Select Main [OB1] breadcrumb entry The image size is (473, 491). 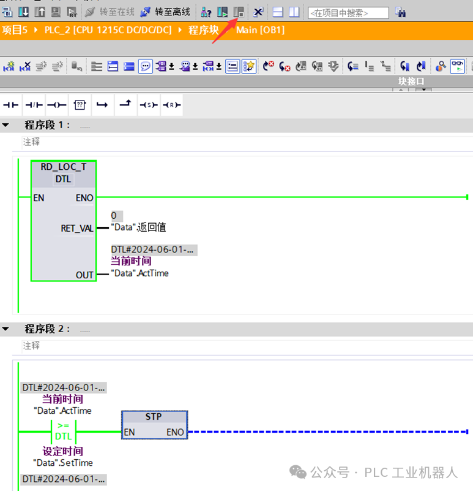(x=261, y=30)
